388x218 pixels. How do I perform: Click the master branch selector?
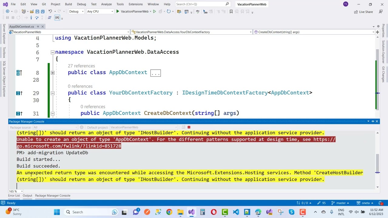tap(340, 203)
